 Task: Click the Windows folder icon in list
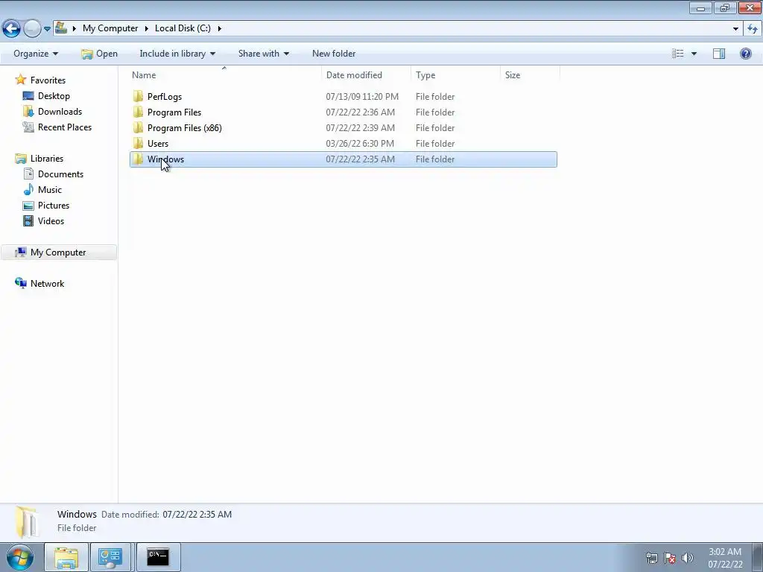coord(138,159)
